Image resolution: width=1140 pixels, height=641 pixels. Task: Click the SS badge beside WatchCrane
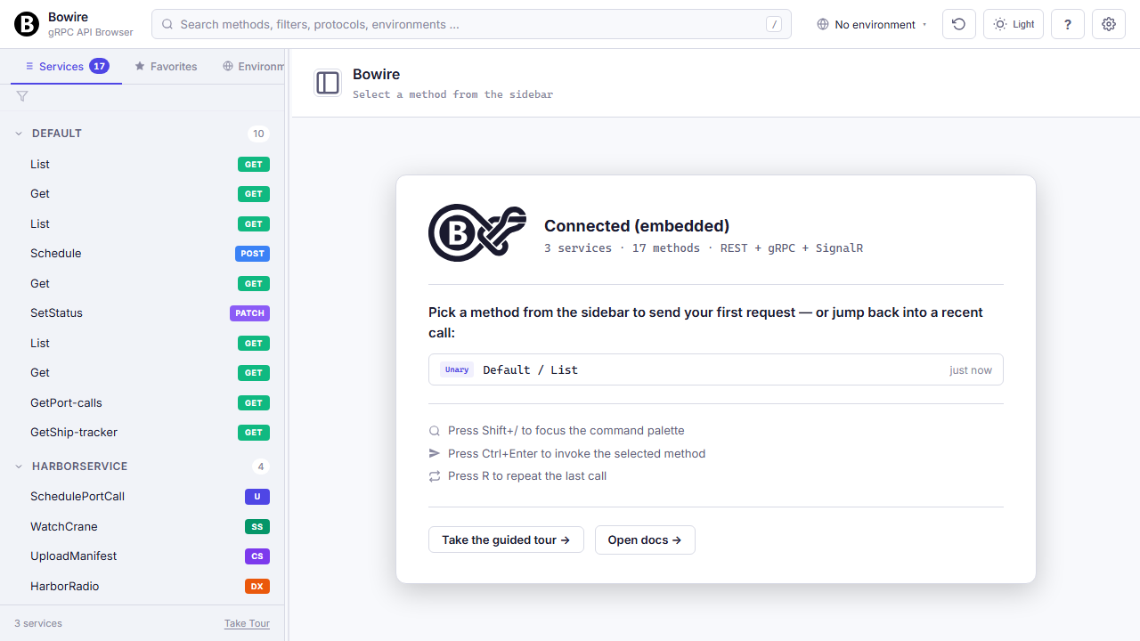pyautogui.click(x=257, y=527)
